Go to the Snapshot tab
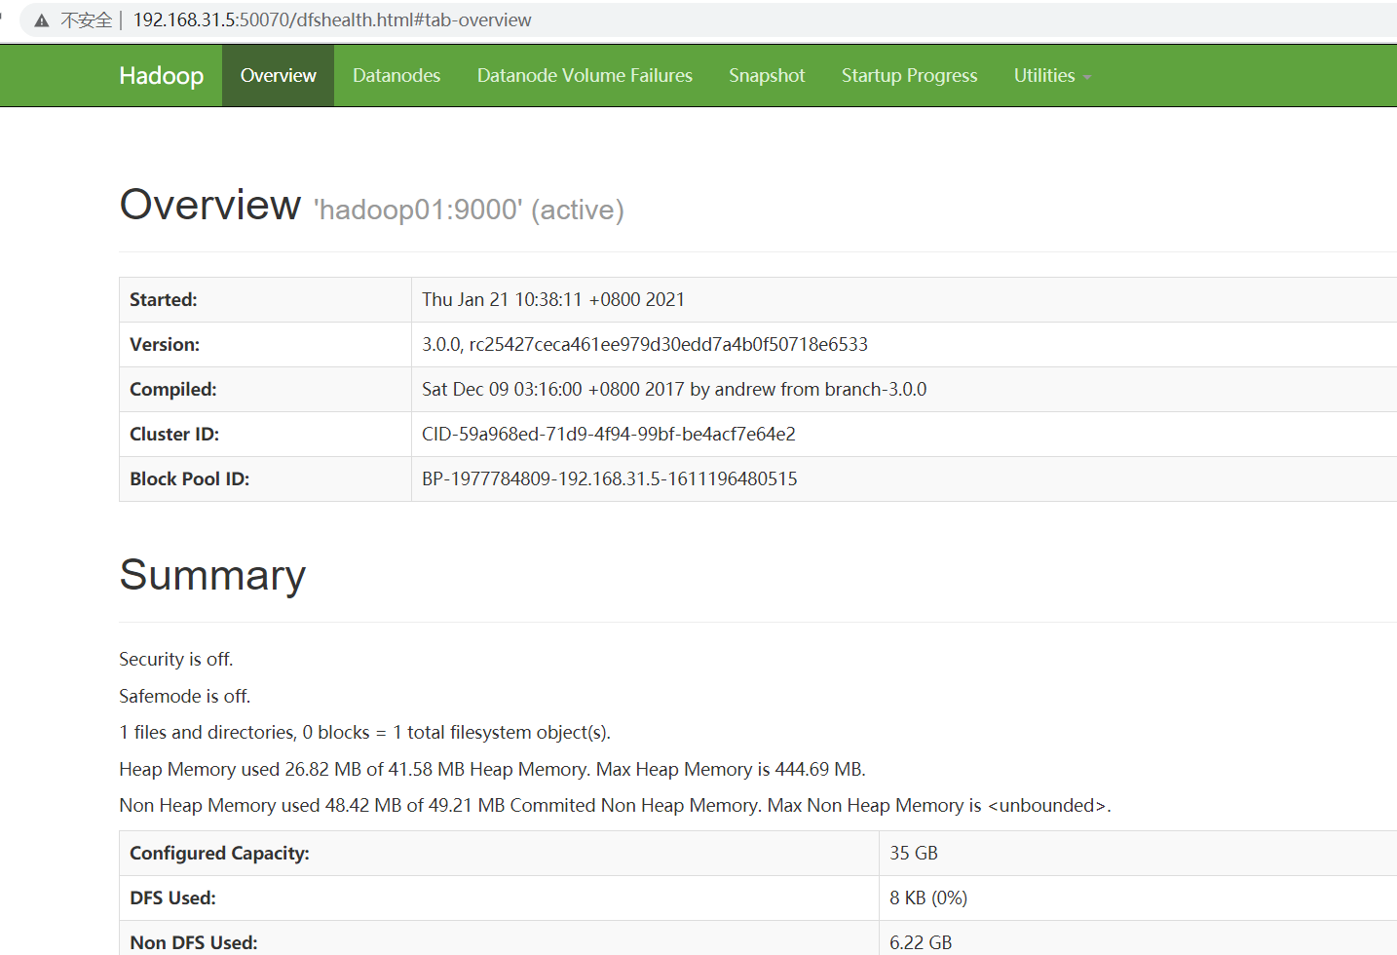The width and height of the screenshot is (1397, 955). tap(767, 76)
